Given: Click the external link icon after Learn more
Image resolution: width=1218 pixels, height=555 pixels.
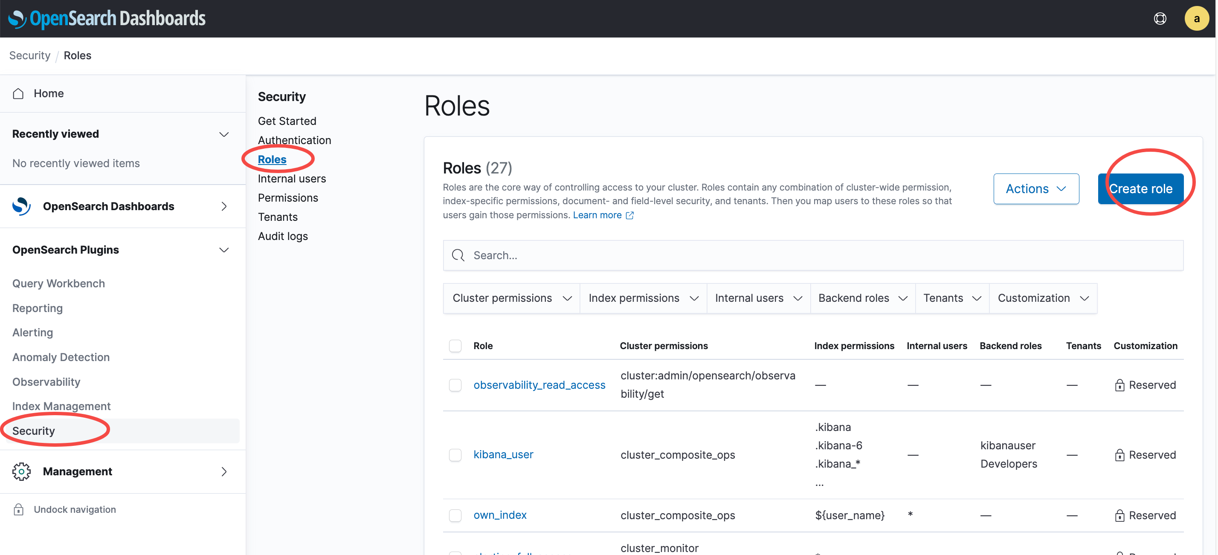Looking at the screenshot, I should point(630,215).
